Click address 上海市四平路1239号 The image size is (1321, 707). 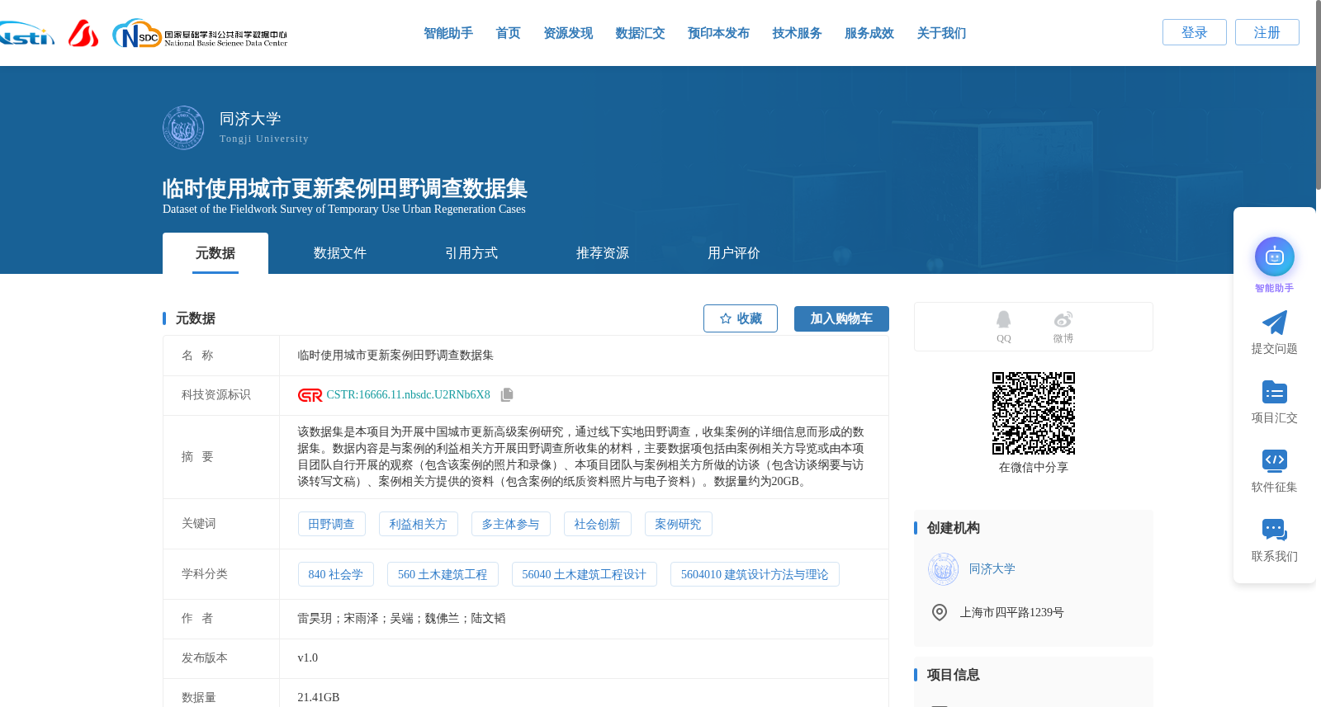coord(1011,612)
